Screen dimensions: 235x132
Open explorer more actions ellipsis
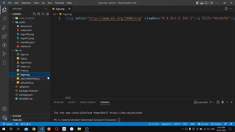point(46,9)
